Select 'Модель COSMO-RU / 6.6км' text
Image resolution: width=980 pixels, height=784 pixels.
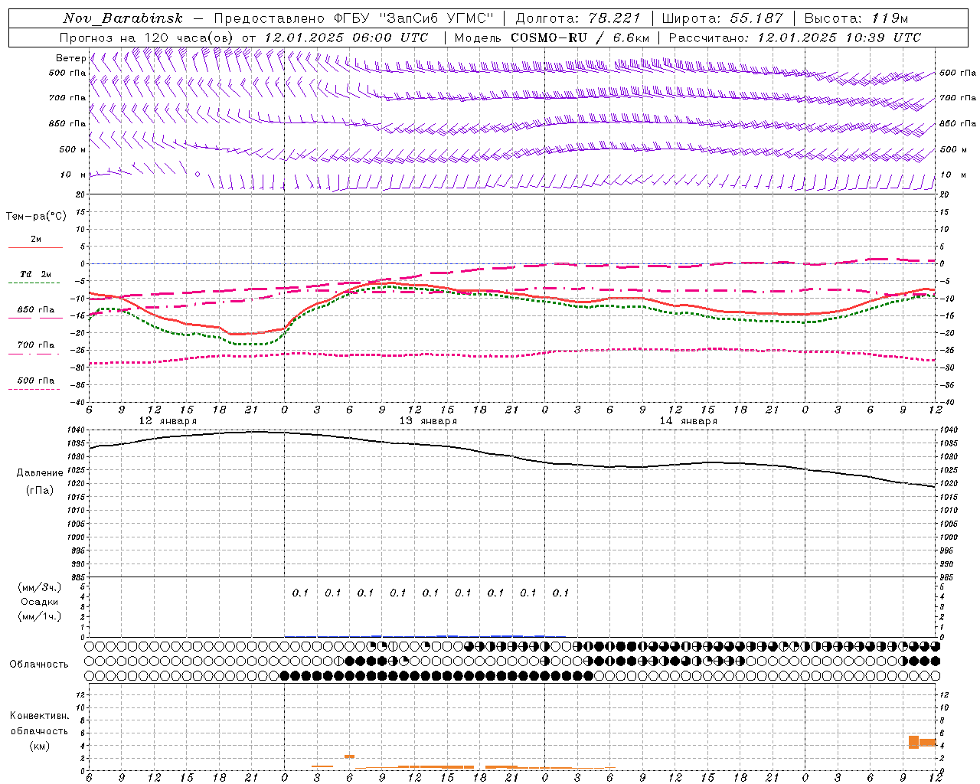coord(552,38)
